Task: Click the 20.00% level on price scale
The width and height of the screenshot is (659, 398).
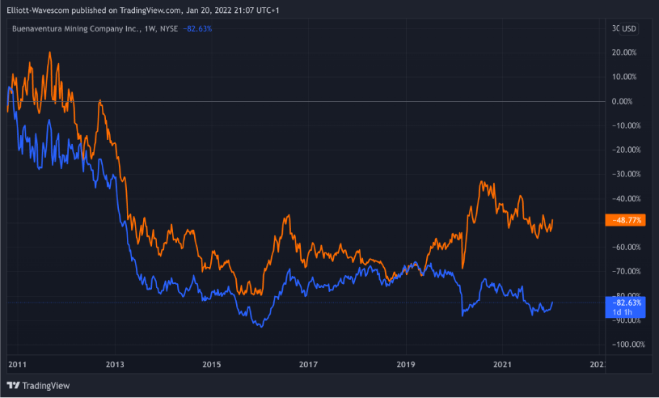Action: [627, 53]
